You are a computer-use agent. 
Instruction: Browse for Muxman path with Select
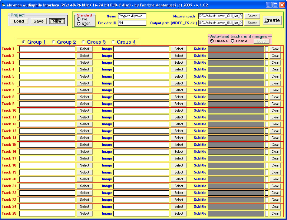pos(252,16)
